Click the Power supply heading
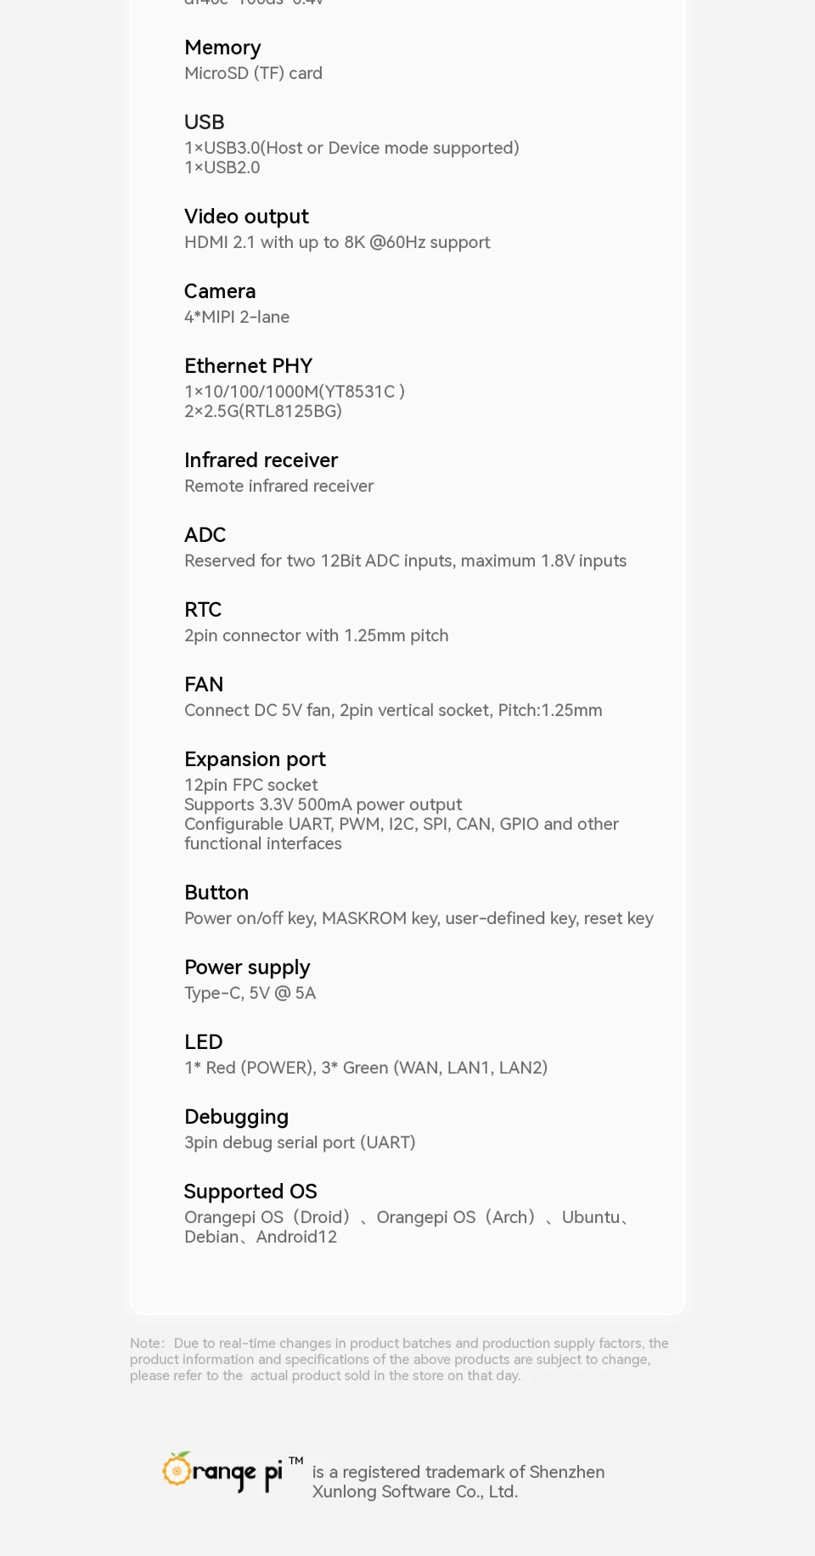 click(247, 967)
